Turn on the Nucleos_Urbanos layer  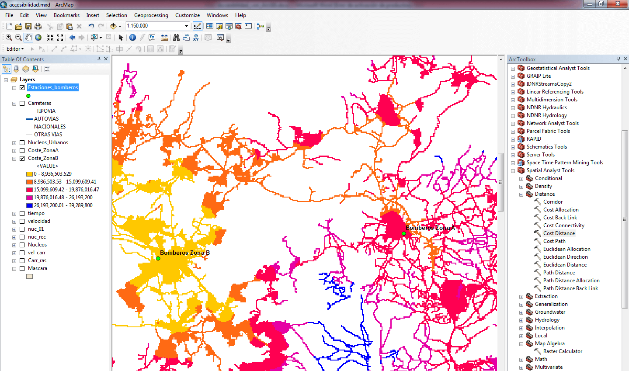click(22, 143)
